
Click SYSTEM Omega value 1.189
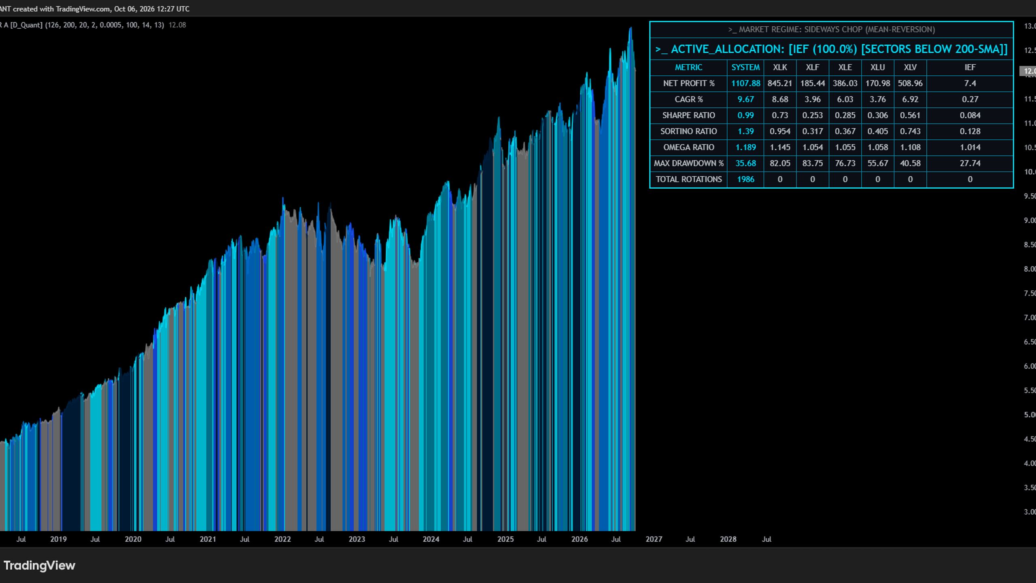745,147
